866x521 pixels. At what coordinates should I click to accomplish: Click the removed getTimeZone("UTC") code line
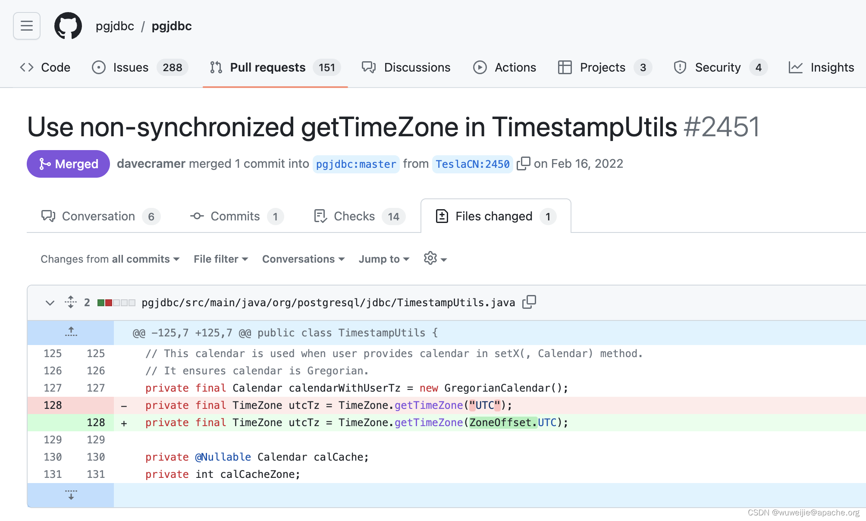tap(329, 405)
